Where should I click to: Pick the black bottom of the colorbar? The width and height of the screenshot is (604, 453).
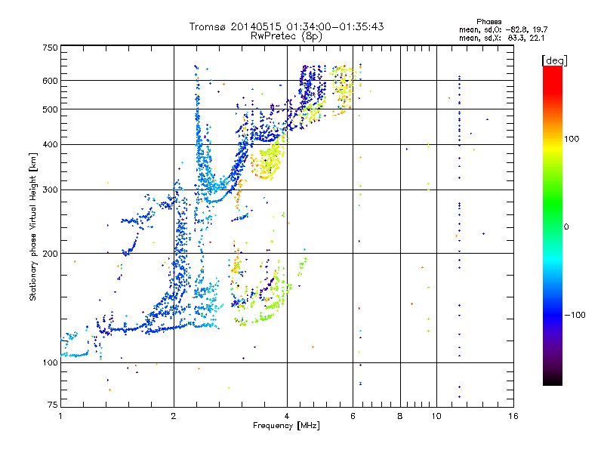553,380
